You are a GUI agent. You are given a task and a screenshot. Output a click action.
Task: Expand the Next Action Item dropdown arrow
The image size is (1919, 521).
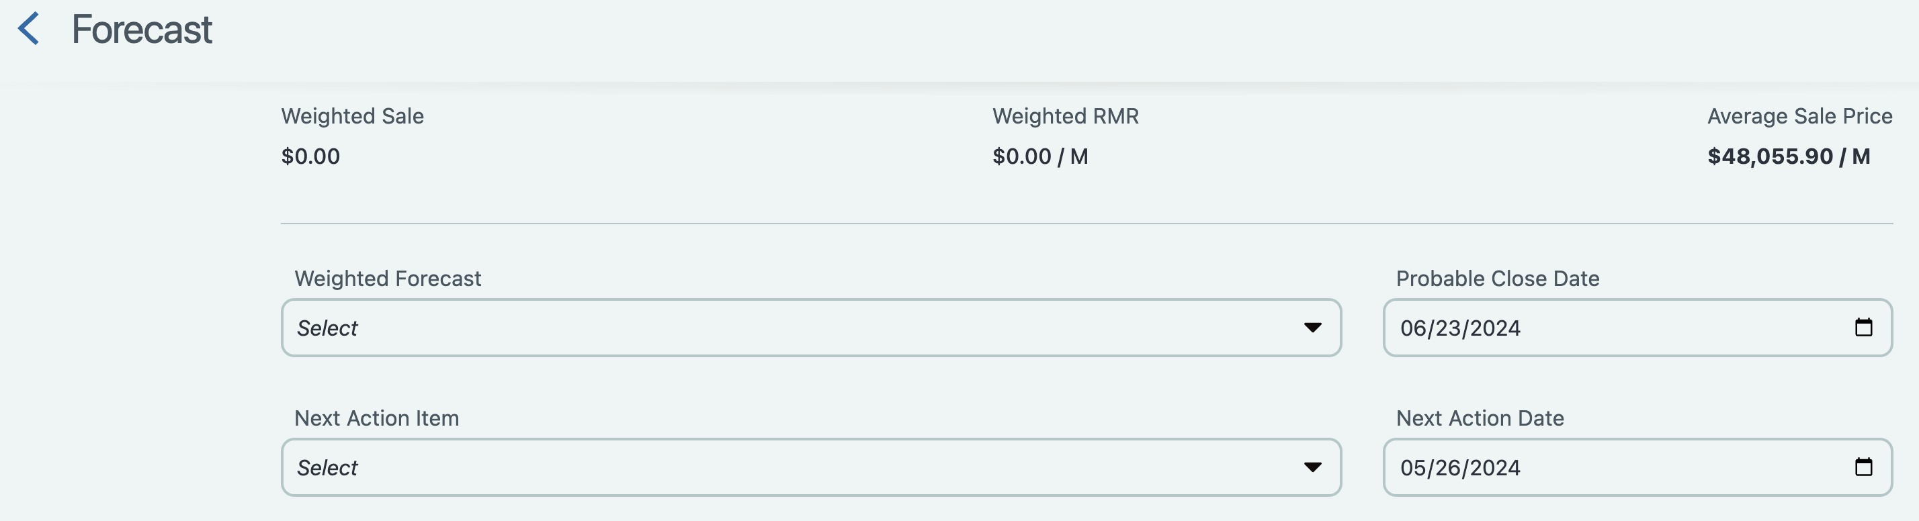click(x=1313, y=467)
